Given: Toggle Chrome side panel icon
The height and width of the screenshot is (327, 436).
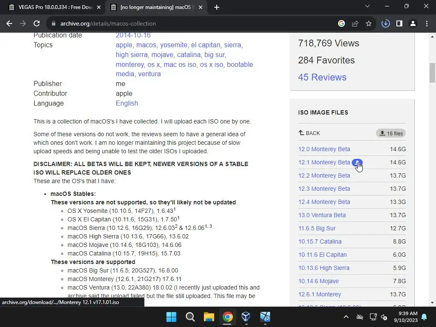Looking at the screenshot, I should [399, 24].
